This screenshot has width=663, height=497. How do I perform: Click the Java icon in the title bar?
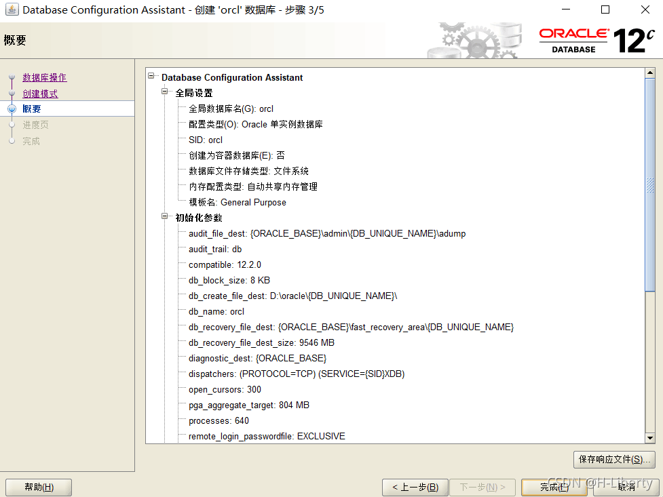click(x=12, y=9)
